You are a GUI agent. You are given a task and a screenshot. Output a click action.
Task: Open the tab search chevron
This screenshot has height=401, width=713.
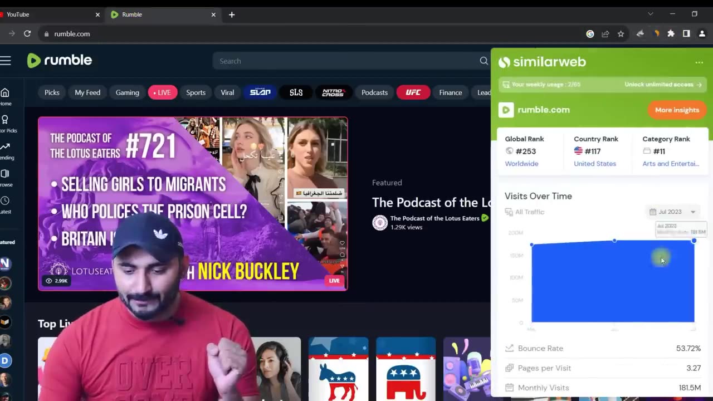(650, 14)
